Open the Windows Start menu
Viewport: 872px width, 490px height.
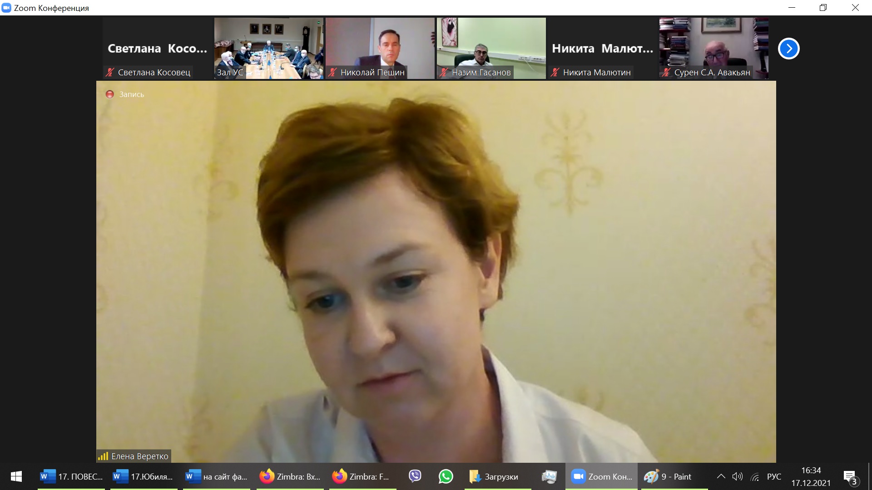(x=16, y=476)
